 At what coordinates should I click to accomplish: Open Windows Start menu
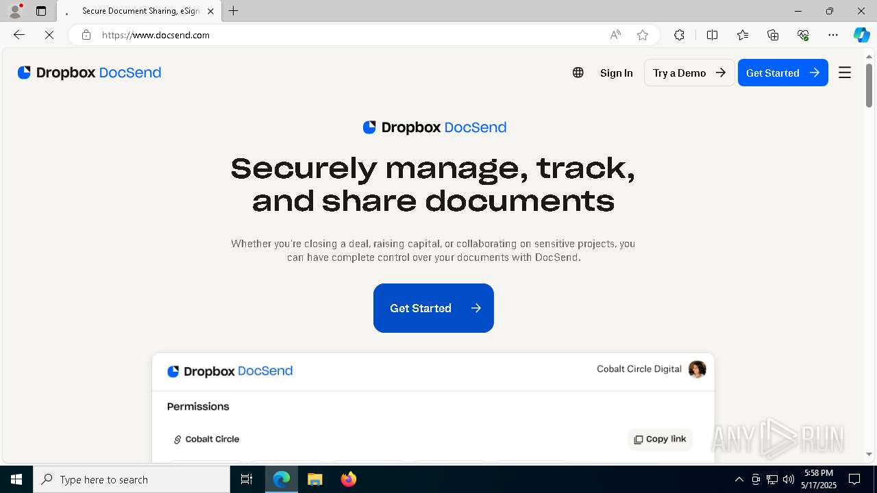click(16, 479)
